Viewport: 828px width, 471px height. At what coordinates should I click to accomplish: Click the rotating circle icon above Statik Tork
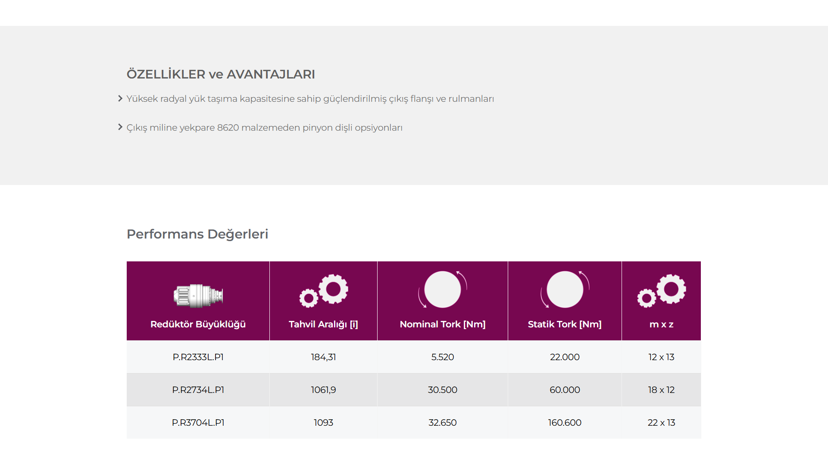(565, 289)
